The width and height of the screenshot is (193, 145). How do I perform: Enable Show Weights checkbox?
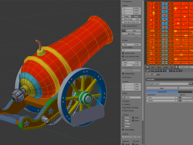click(x=123, y=130)
